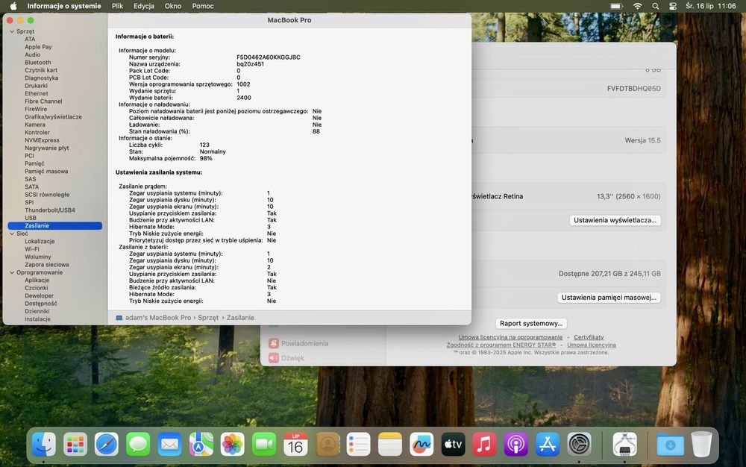
Task: Open the Music app in the Dock
Action: (484, 445)
